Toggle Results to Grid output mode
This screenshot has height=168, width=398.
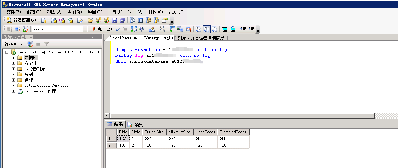tap(206, 29)
